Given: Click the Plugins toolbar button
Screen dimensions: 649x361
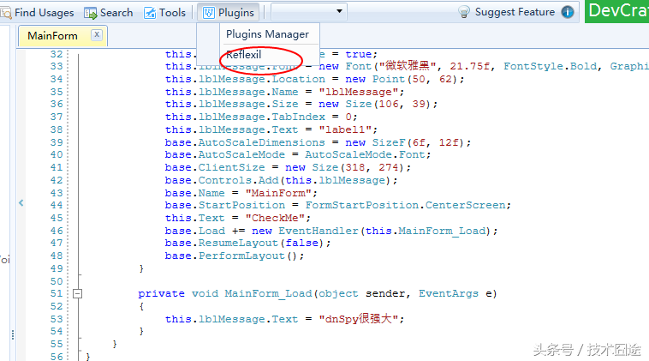Looking at the screenshot, I should click(x=228, y=13).
